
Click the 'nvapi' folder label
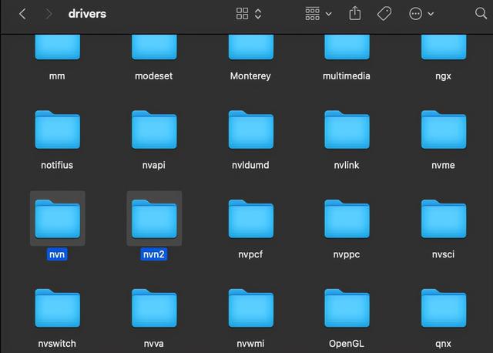click(x=154, y=165)
